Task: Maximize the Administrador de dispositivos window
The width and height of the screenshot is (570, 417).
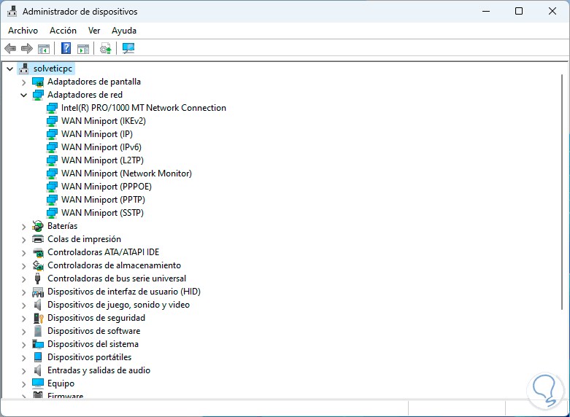Action: [x=519, y=11]
